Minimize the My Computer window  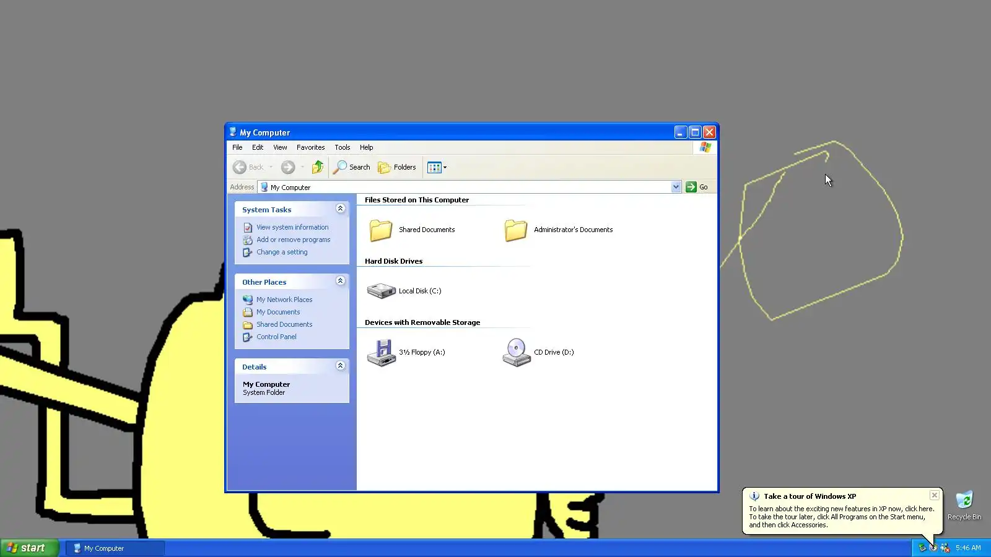click(681, 132)
